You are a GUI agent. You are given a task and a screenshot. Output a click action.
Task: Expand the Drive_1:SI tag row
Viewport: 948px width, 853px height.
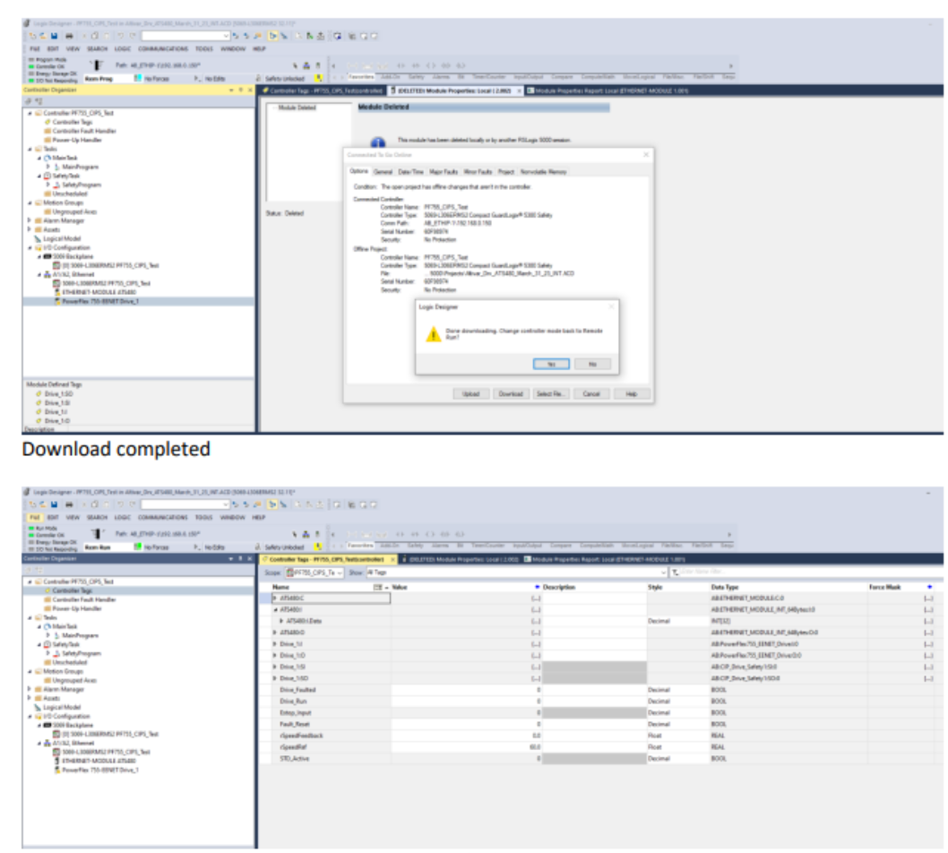(274, 667)
